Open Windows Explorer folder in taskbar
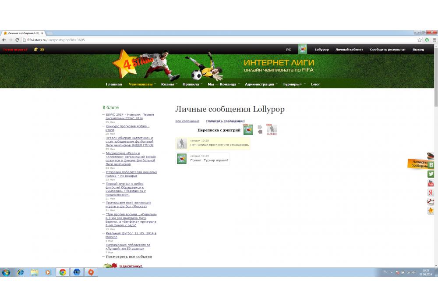This screenshot has width=438, height=307. click(35, 272)
